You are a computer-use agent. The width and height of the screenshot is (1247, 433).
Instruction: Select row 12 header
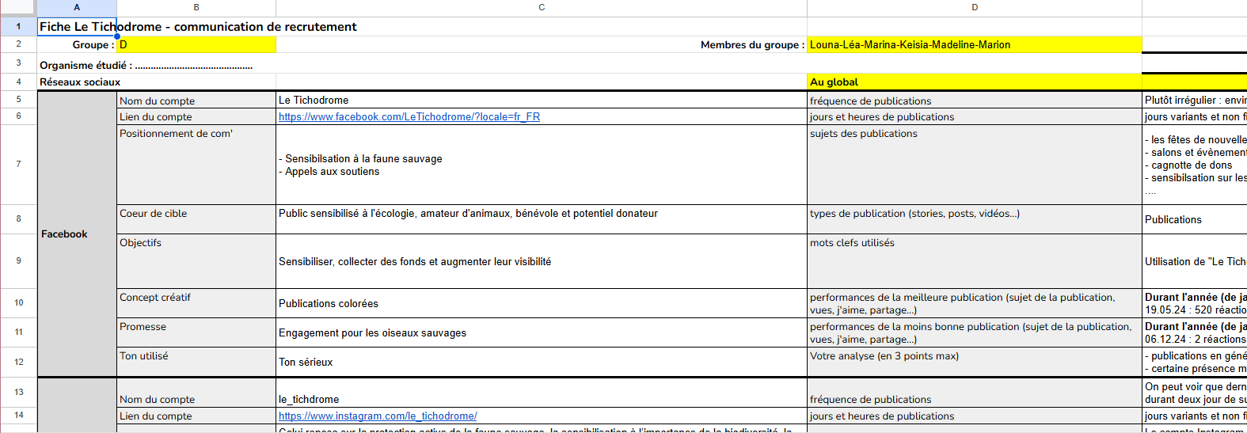(18, 362)
